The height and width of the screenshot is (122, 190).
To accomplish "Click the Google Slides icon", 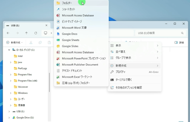I will click(x=58, y=46).
